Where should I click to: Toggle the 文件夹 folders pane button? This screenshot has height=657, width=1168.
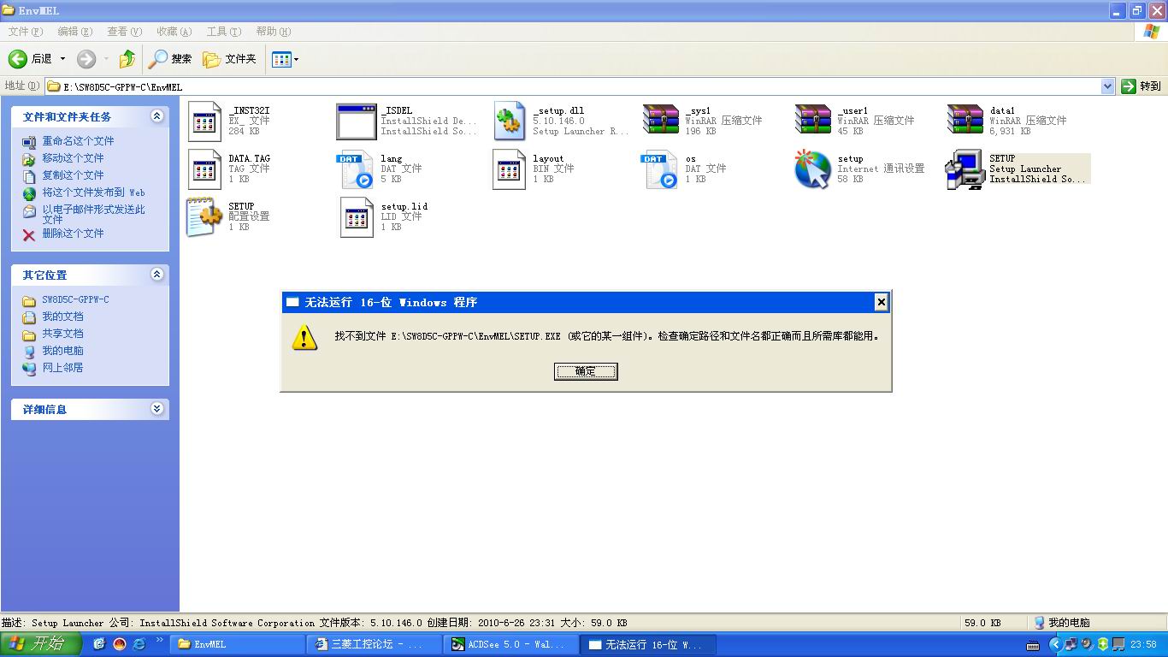[229, 59]
